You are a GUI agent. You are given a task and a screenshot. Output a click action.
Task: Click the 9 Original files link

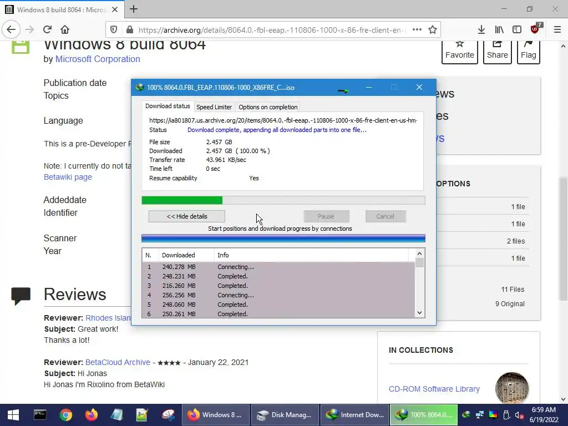pyautogui.click(x=510, y=304)
